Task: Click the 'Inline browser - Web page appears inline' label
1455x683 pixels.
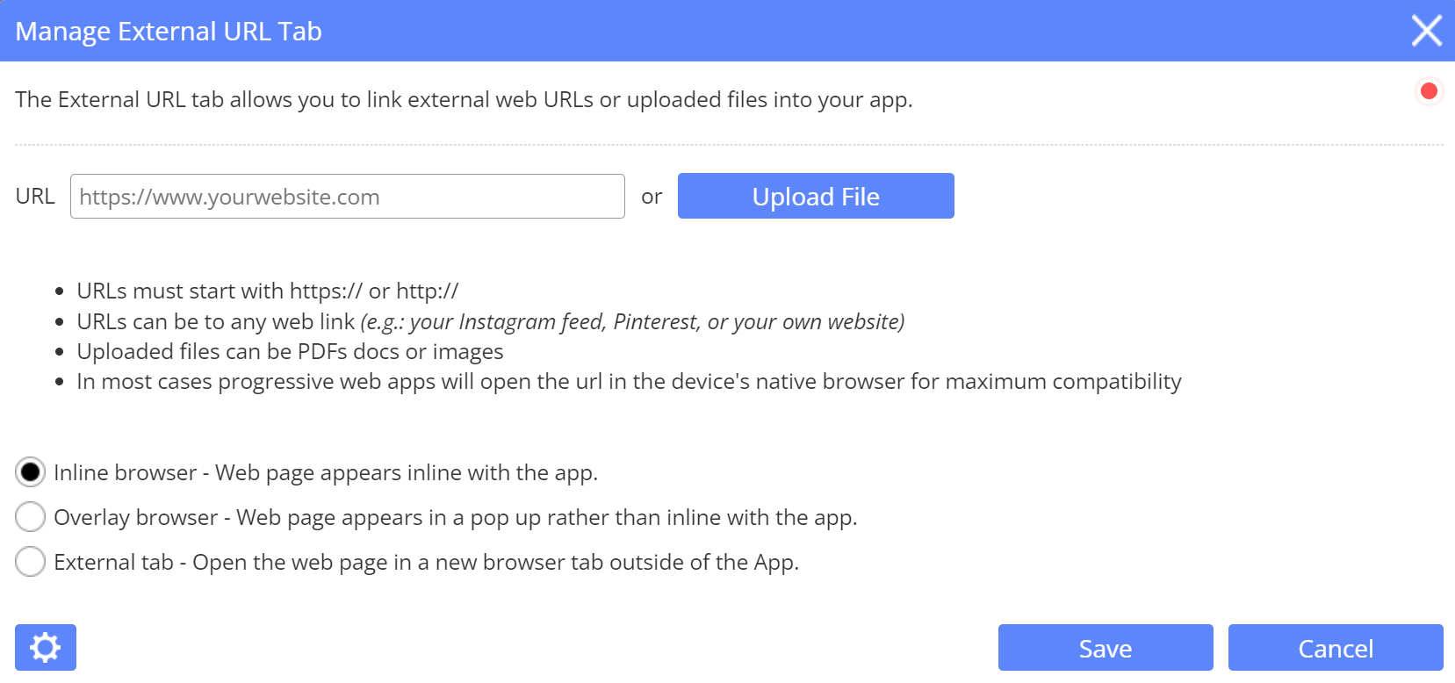Action: click(x=325, y=473)
